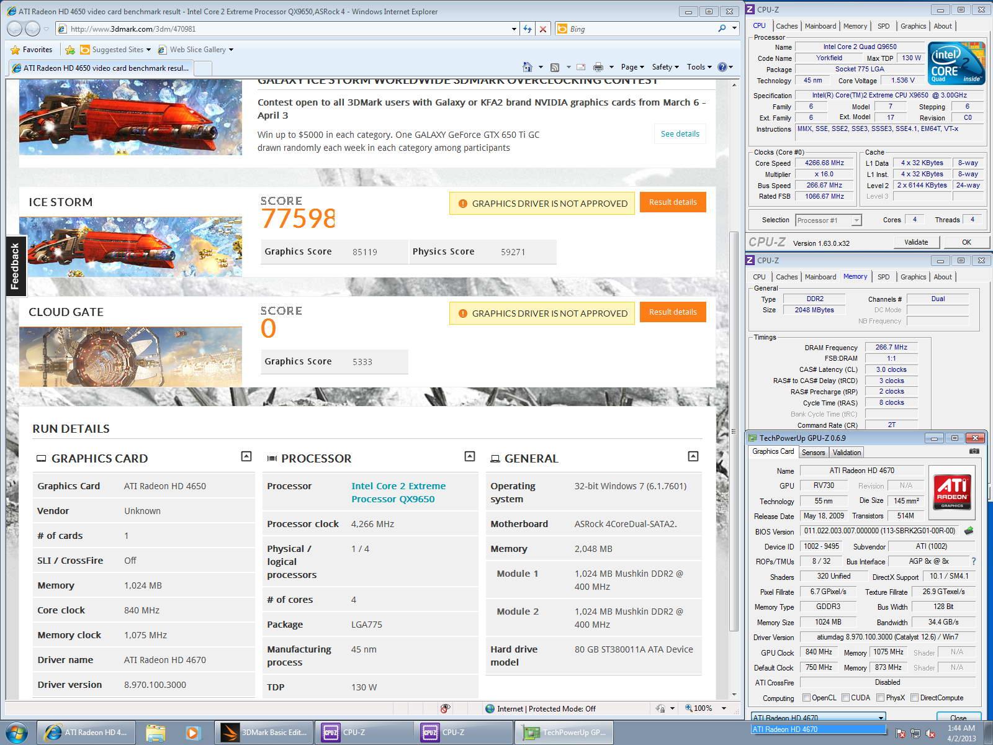Click See details for Galaxy contest
Viewport: 993px width, 745px height.
click(x=680, y=133)
